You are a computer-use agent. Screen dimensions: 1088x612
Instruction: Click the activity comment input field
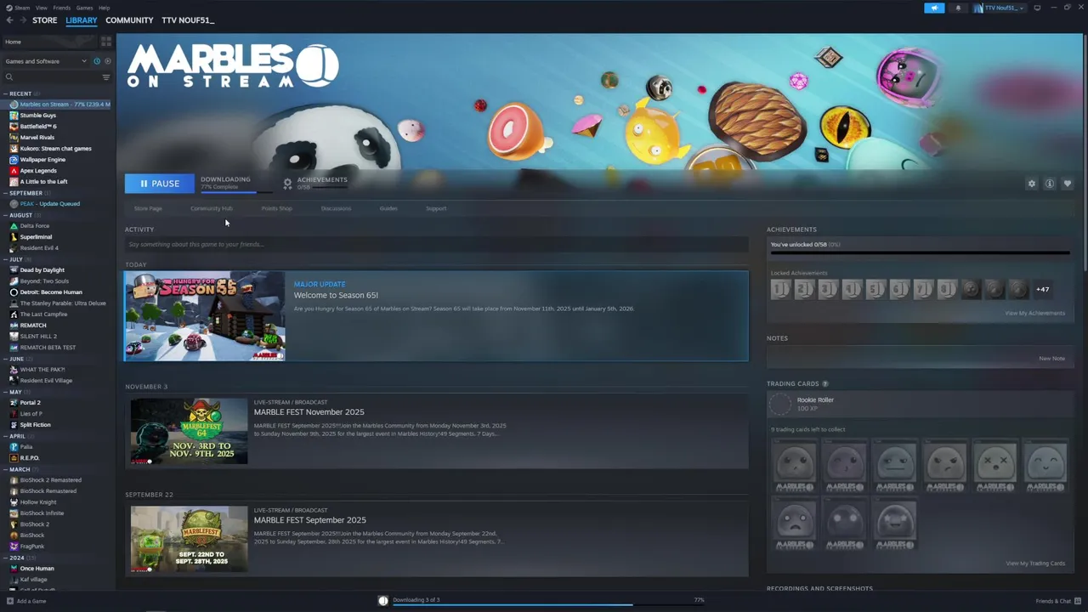[x=437, y=244]
